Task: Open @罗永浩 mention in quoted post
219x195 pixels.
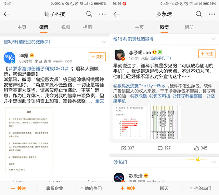Action: pos(138,96)
